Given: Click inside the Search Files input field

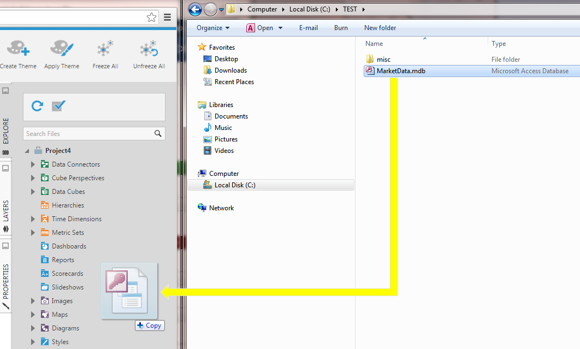Looking at the screenshot, I should (87, 133).
